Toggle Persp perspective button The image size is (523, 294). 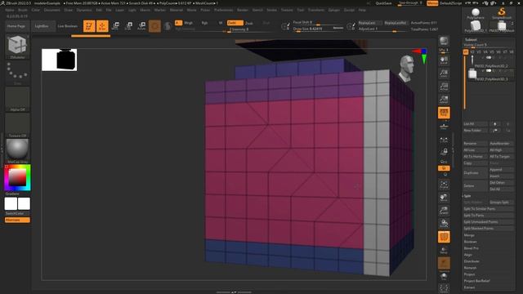444,113
